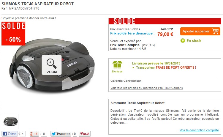This screenshot has height=137, width=223.
Task: Click the Facebook J'aime button
Action: [10, 134]
